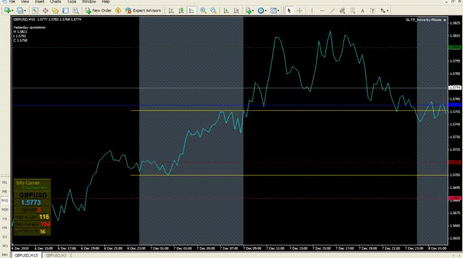
Task: Open the Window menu
Action: click(89, 2)
